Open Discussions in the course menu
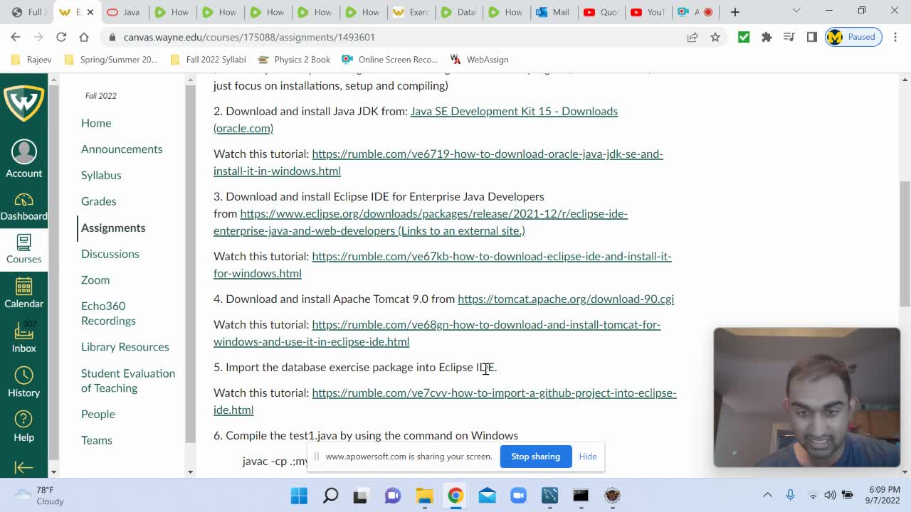This screenshot has height=512, width=911. [110, 254]
